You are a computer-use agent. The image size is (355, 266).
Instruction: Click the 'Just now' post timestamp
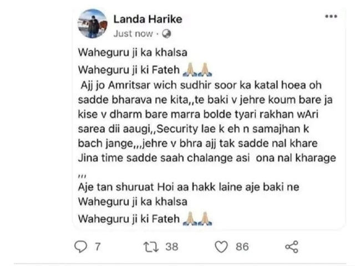(133, 34)
